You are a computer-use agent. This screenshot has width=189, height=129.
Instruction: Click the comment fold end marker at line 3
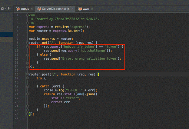click(x=28, y=23)
